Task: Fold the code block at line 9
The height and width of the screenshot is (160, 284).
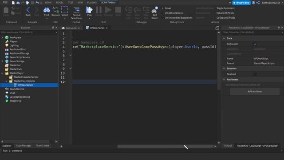Action: pyautogui.click(x=71, y=68)
